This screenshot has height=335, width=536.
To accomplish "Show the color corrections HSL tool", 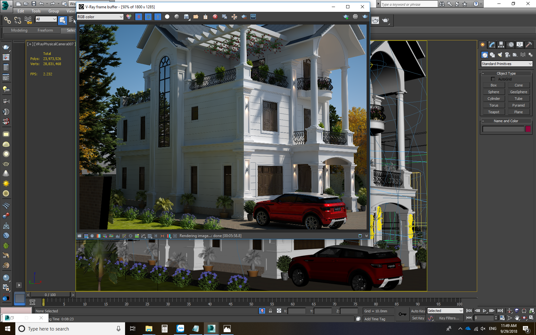I will click(105, 236).
